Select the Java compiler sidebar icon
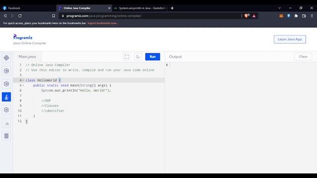The height and width of the screenshot is (178, 317). [6, 97]
